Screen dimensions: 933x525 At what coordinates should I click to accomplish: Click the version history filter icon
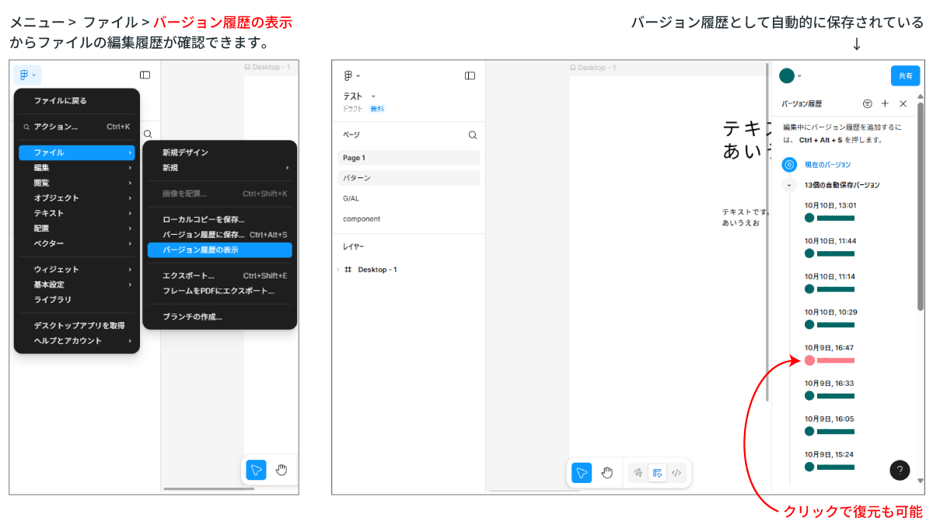coord(868,103)
